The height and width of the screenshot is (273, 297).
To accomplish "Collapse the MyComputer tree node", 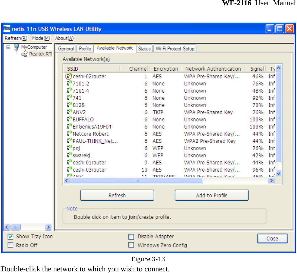I will (x=8, y=47).
